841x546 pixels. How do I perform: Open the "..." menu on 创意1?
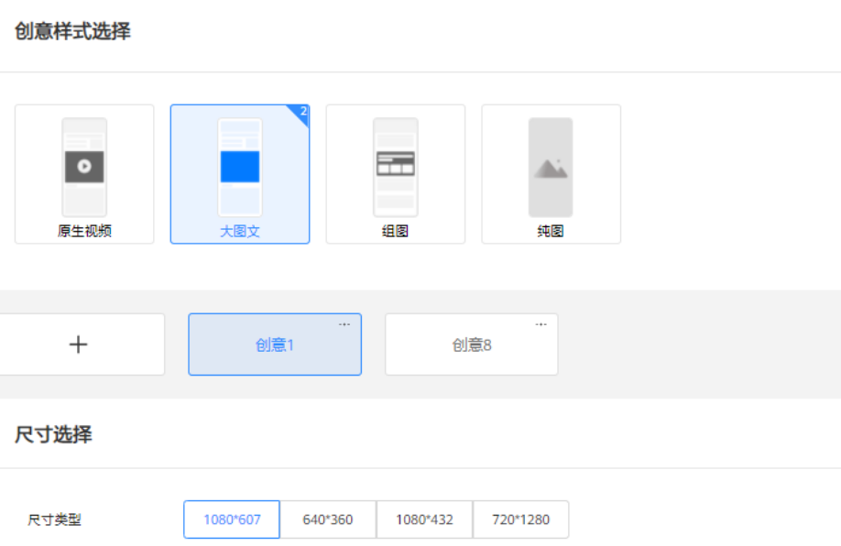click(345, 323)
